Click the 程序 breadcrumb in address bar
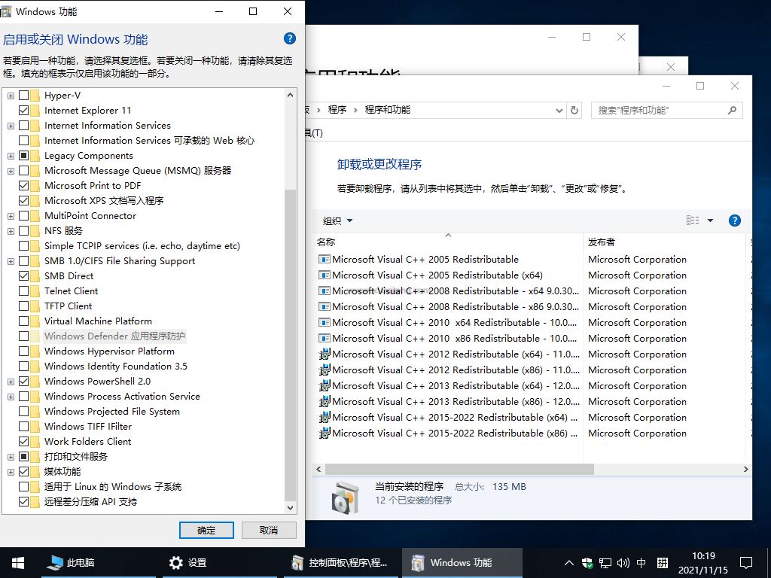This screenshot has height=578, width=771. 337,110
